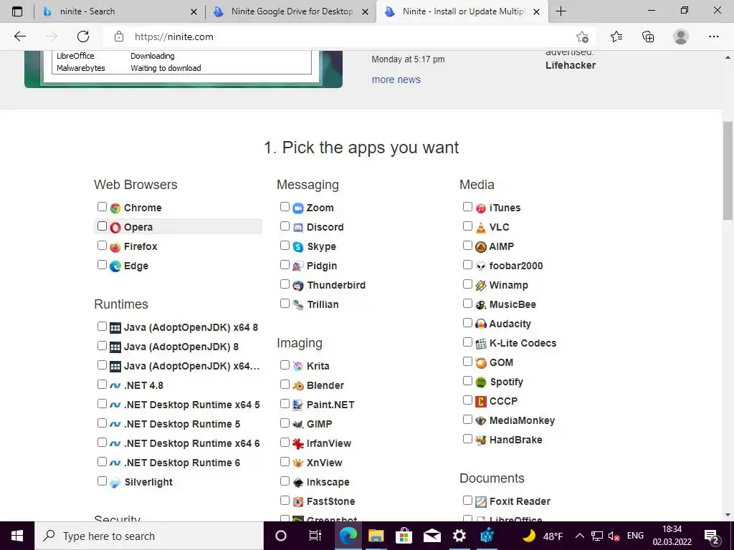Select the Ninite - Install or Update tab
Screen dimensions: 734x550
(x=461, y=11)
